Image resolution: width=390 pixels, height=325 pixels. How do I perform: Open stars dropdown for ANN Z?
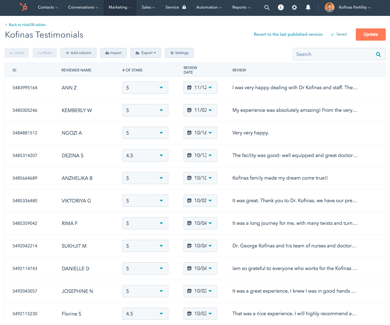click(x=145, y=88)
